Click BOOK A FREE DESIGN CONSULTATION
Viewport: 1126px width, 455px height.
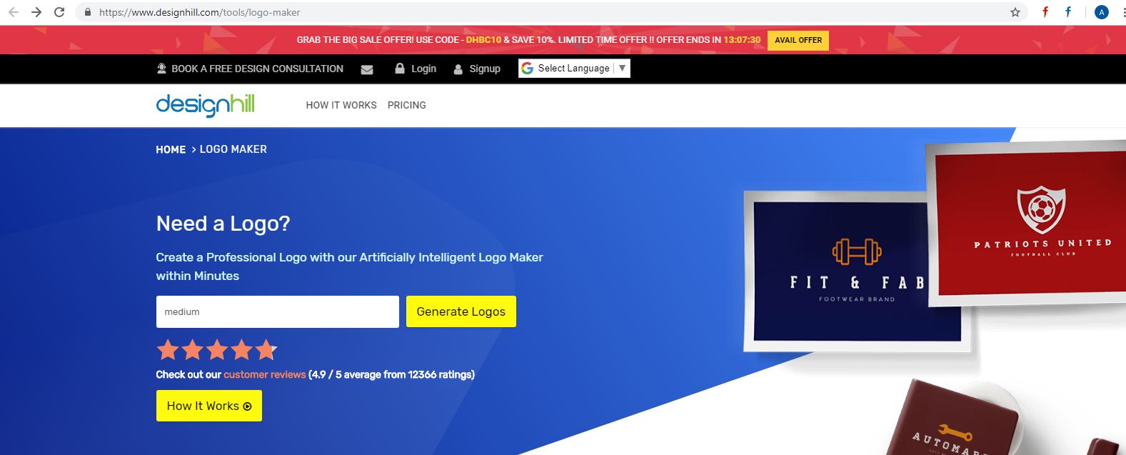pos(257,69)
